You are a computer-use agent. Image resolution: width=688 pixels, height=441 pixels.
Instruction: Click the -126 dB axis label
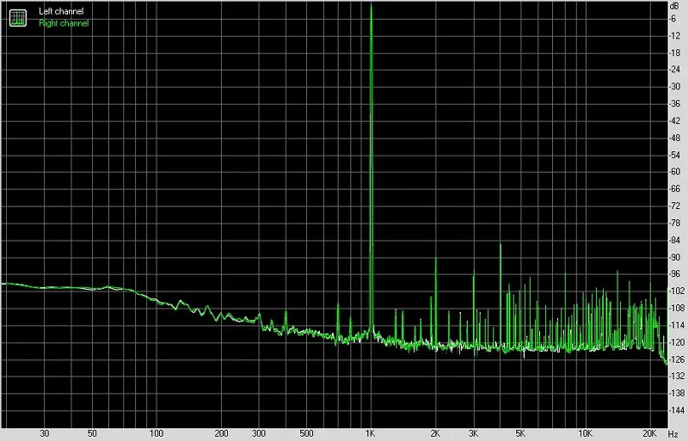[x=676, y=359]
